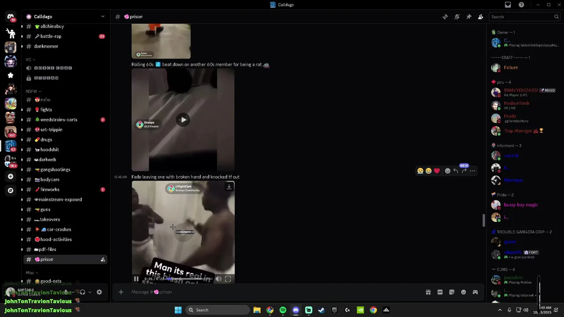Toggle channel notification mute bell icon
564x317 pixels.
tap(457, 17)
